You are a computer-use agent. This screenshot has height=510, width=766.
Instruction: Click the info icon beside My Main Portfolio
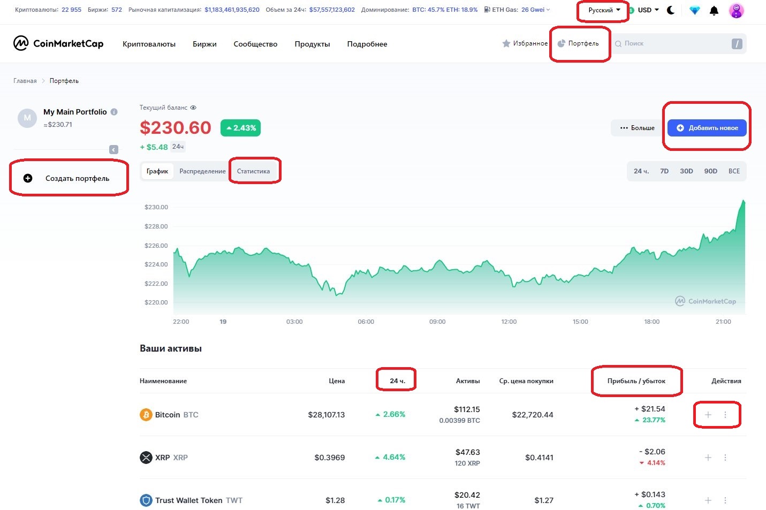click(x=114, y=112)
